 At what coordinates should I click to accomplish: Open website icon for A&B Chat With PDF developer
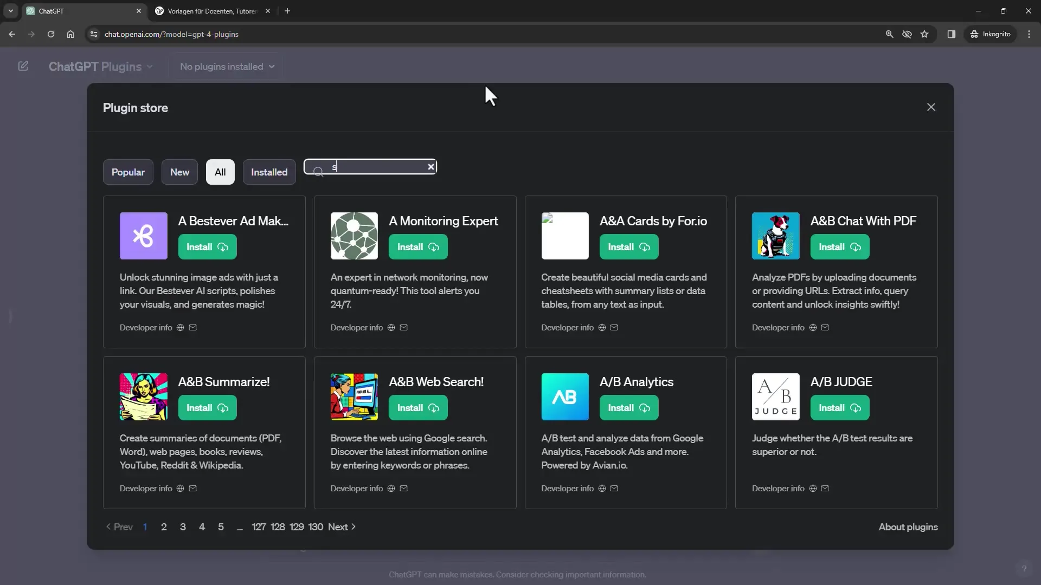pos(813,328)
